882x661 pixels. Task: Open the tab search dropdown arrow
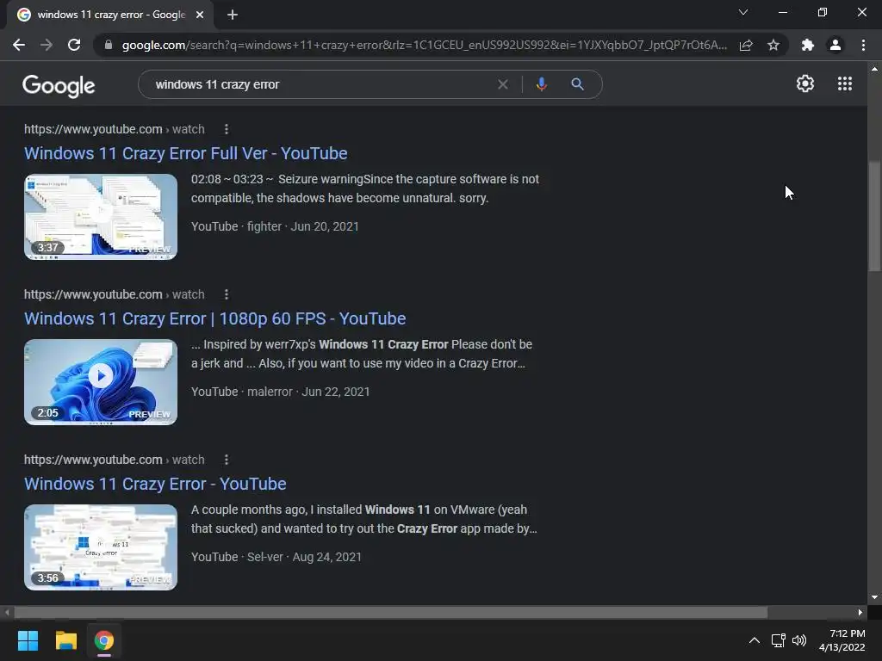[743, 12]
